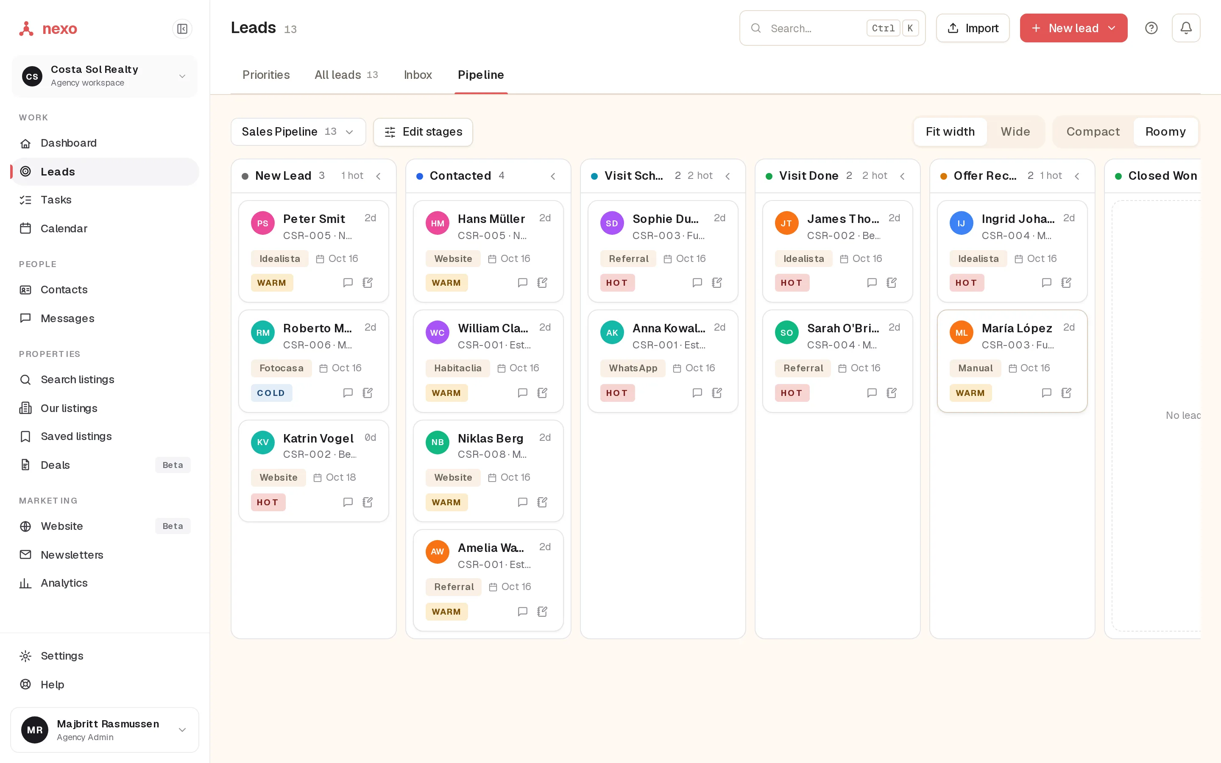Screen dimensions: 1221x763
Task: Go to Contacts page
Action: tap(104, 290)
